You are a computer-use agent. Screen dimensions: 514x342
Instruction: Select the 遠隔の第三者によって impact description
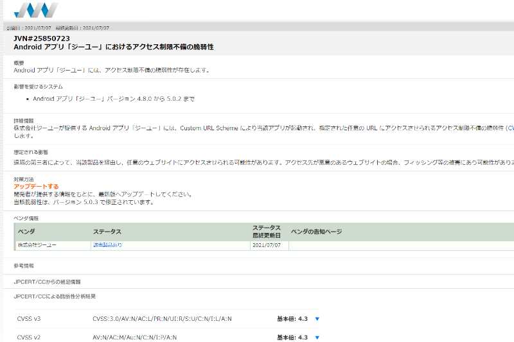click(263, 162)
